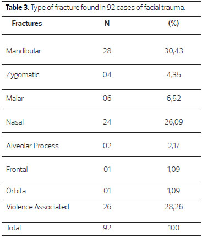Select the Mandibular row label
The image size is (202, 237).
tap(24, 51)
